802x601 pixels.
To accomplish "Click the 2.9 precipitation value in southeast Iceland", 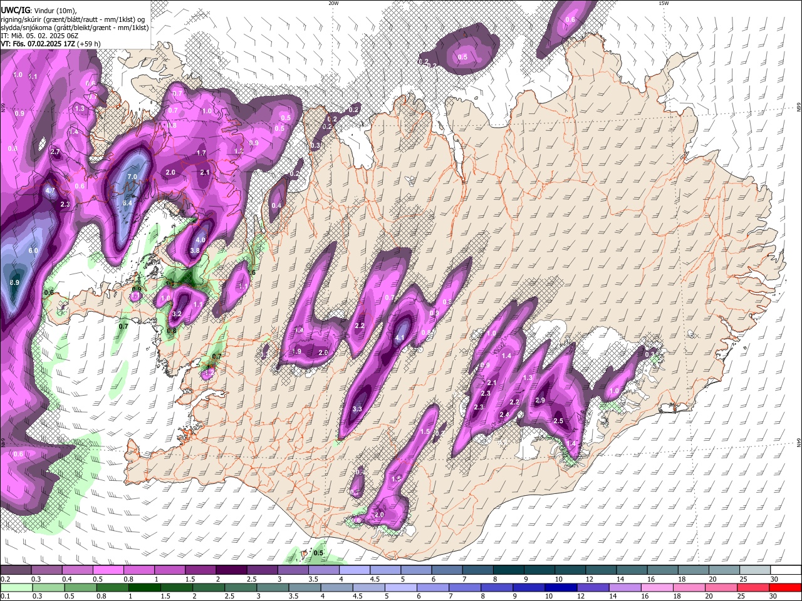I will (540, 401).
